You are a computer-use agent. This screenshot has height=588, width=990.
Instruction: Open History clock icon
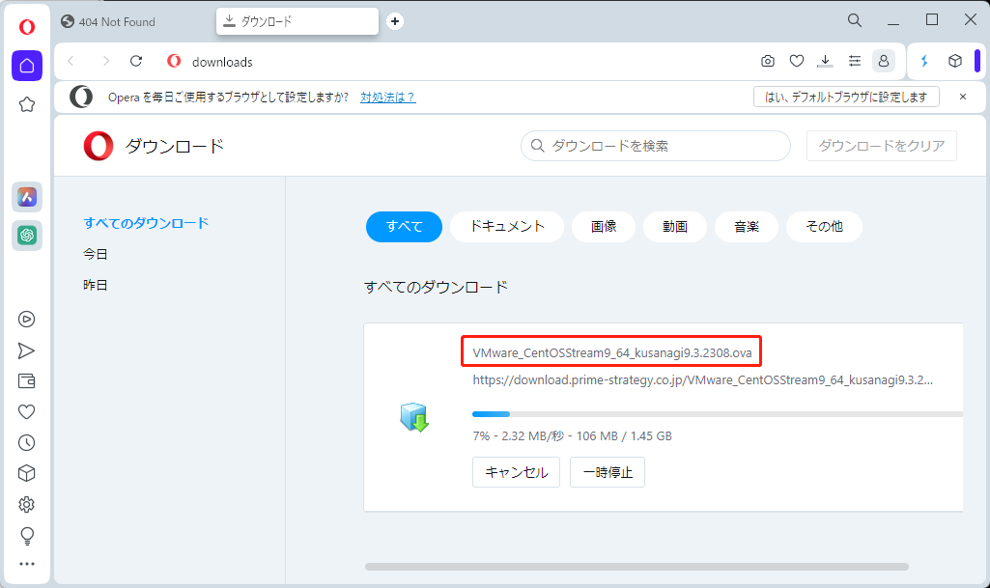tap(26, 443)
